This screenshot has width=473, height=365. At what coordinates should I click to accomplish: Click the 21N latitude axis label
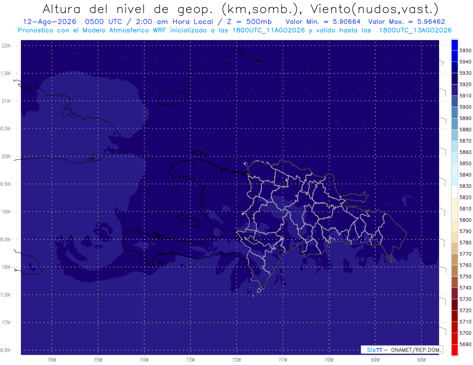click(6, 101)
